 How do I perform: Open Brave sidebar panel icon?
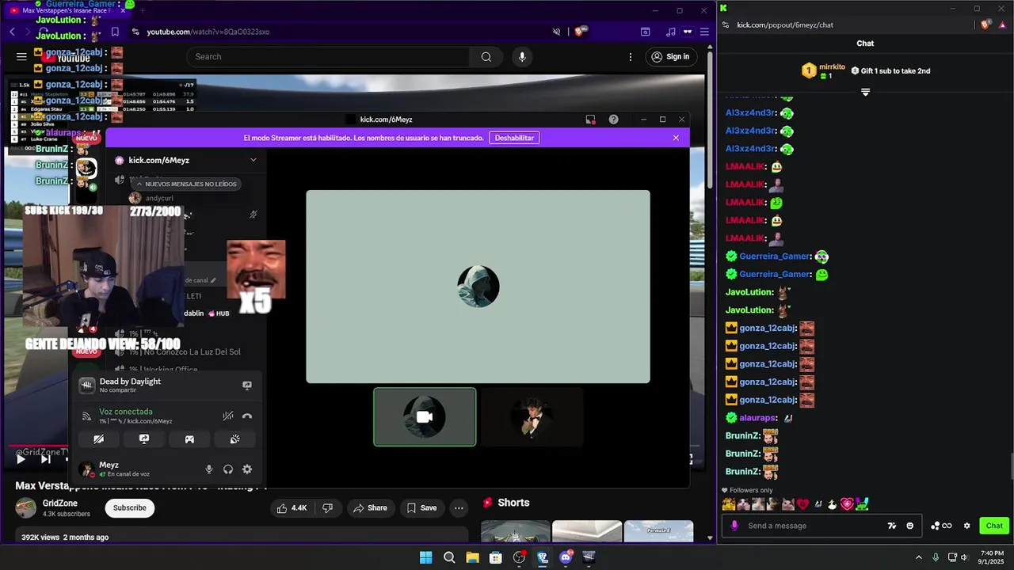pos(645,32)
